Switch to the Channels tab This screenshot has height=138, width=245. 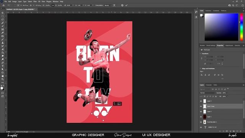[x=209, y=85]
